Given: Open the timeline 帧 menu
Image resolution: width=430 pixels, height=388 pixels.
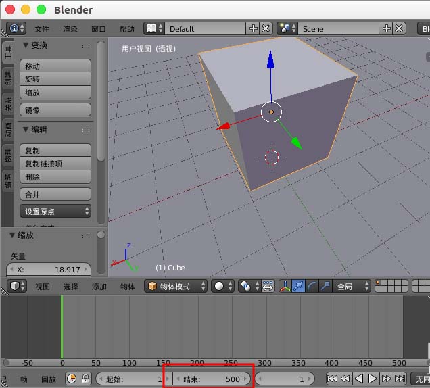Looking at the screenshot, I should coord(24,379).
